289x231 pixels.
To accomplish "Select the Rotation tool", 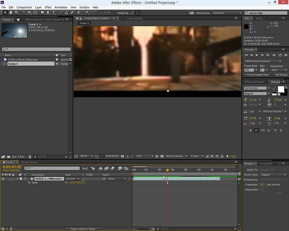I will 24,13.
